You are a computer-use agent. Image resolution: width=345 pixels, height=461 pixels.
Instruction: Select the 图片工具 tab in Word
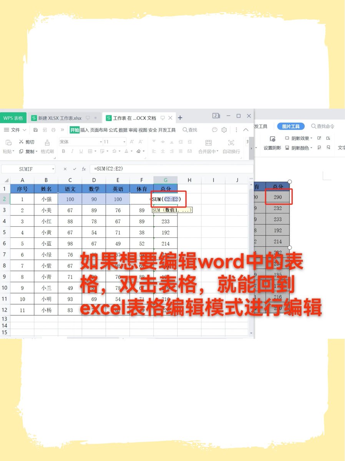tap(291, 126)
